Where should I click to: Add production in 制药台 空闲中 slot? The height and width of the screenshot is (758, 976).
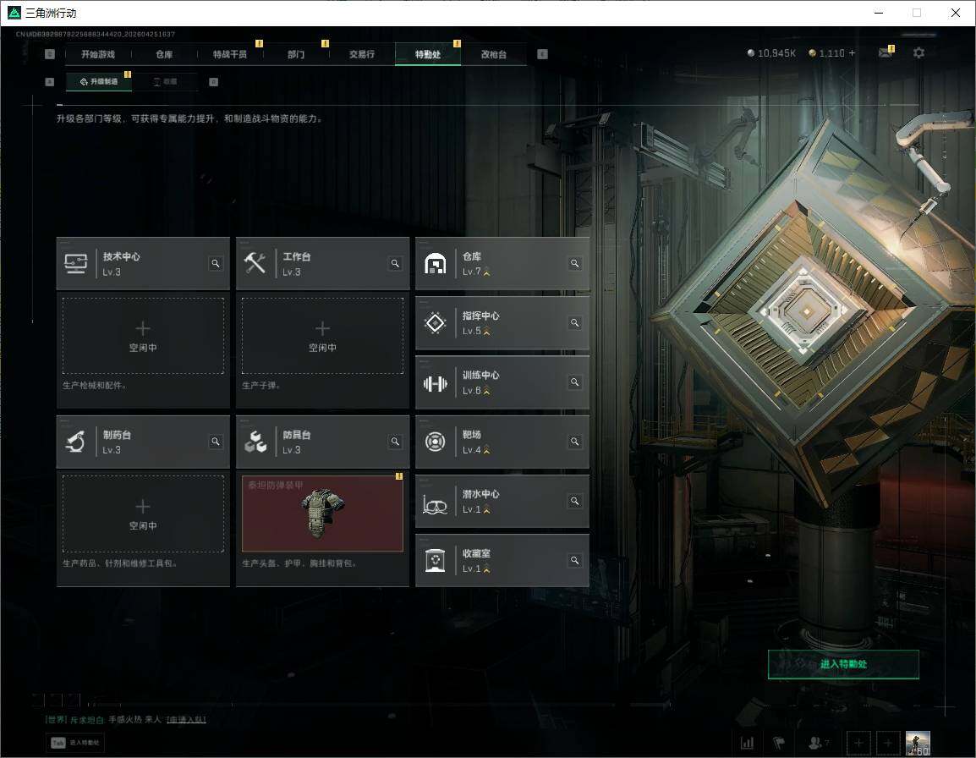pyautogui.click(x=143, y=514)
